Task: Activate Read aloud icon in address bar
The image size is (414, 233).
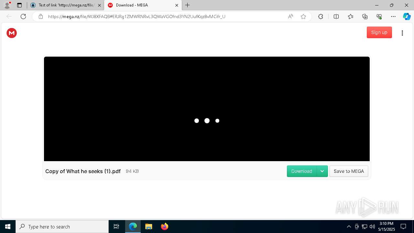Action: 290,17
